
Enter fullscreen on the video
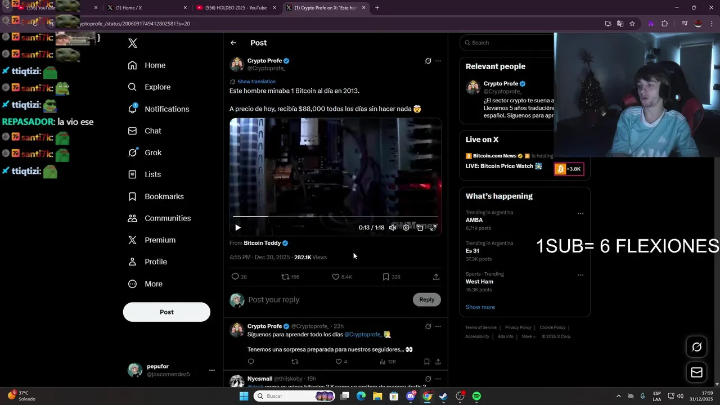tap(433, 228)
